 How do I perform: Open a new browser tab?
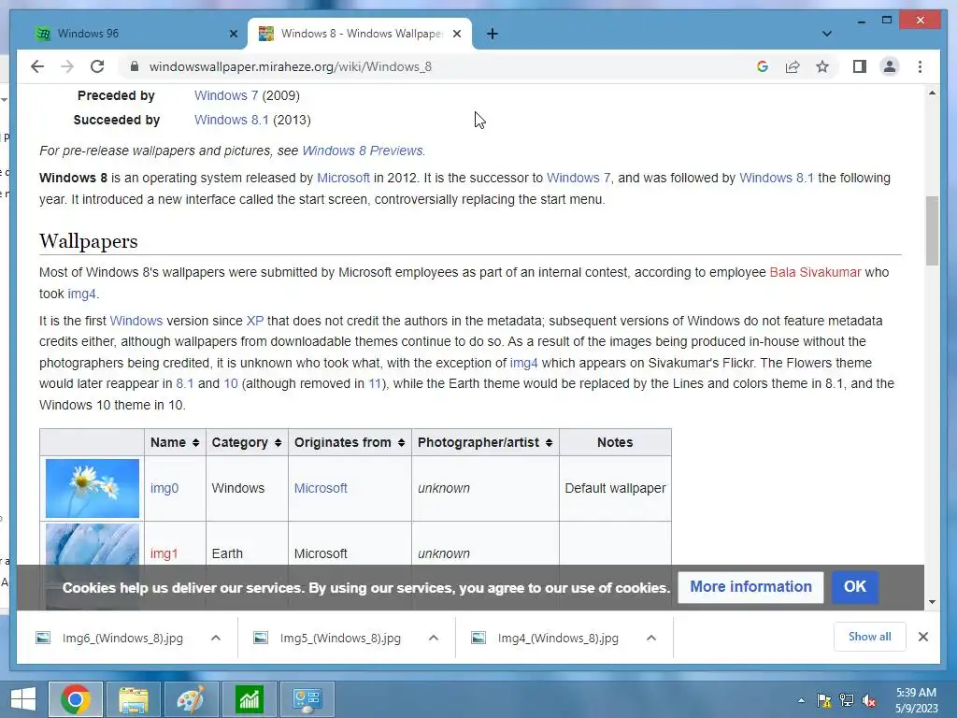[x=493, y=34]
